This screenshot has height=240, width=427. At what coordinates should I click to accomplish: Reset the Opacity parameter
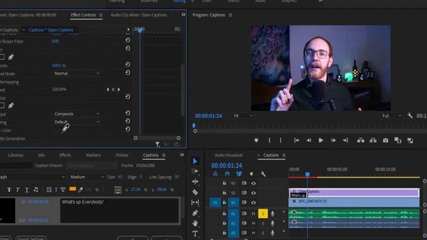point(127,64)
